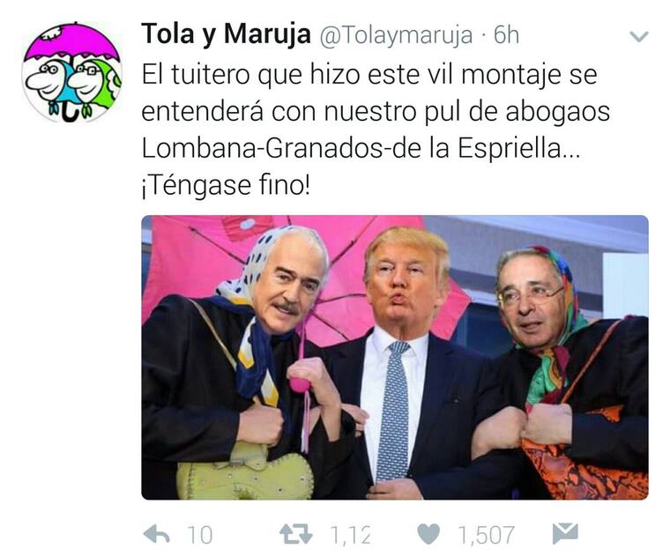The height and width of the screenshot is (556, 670).
Task: Click the yellow handbag in the photo
Action: [x=245, y=472]
